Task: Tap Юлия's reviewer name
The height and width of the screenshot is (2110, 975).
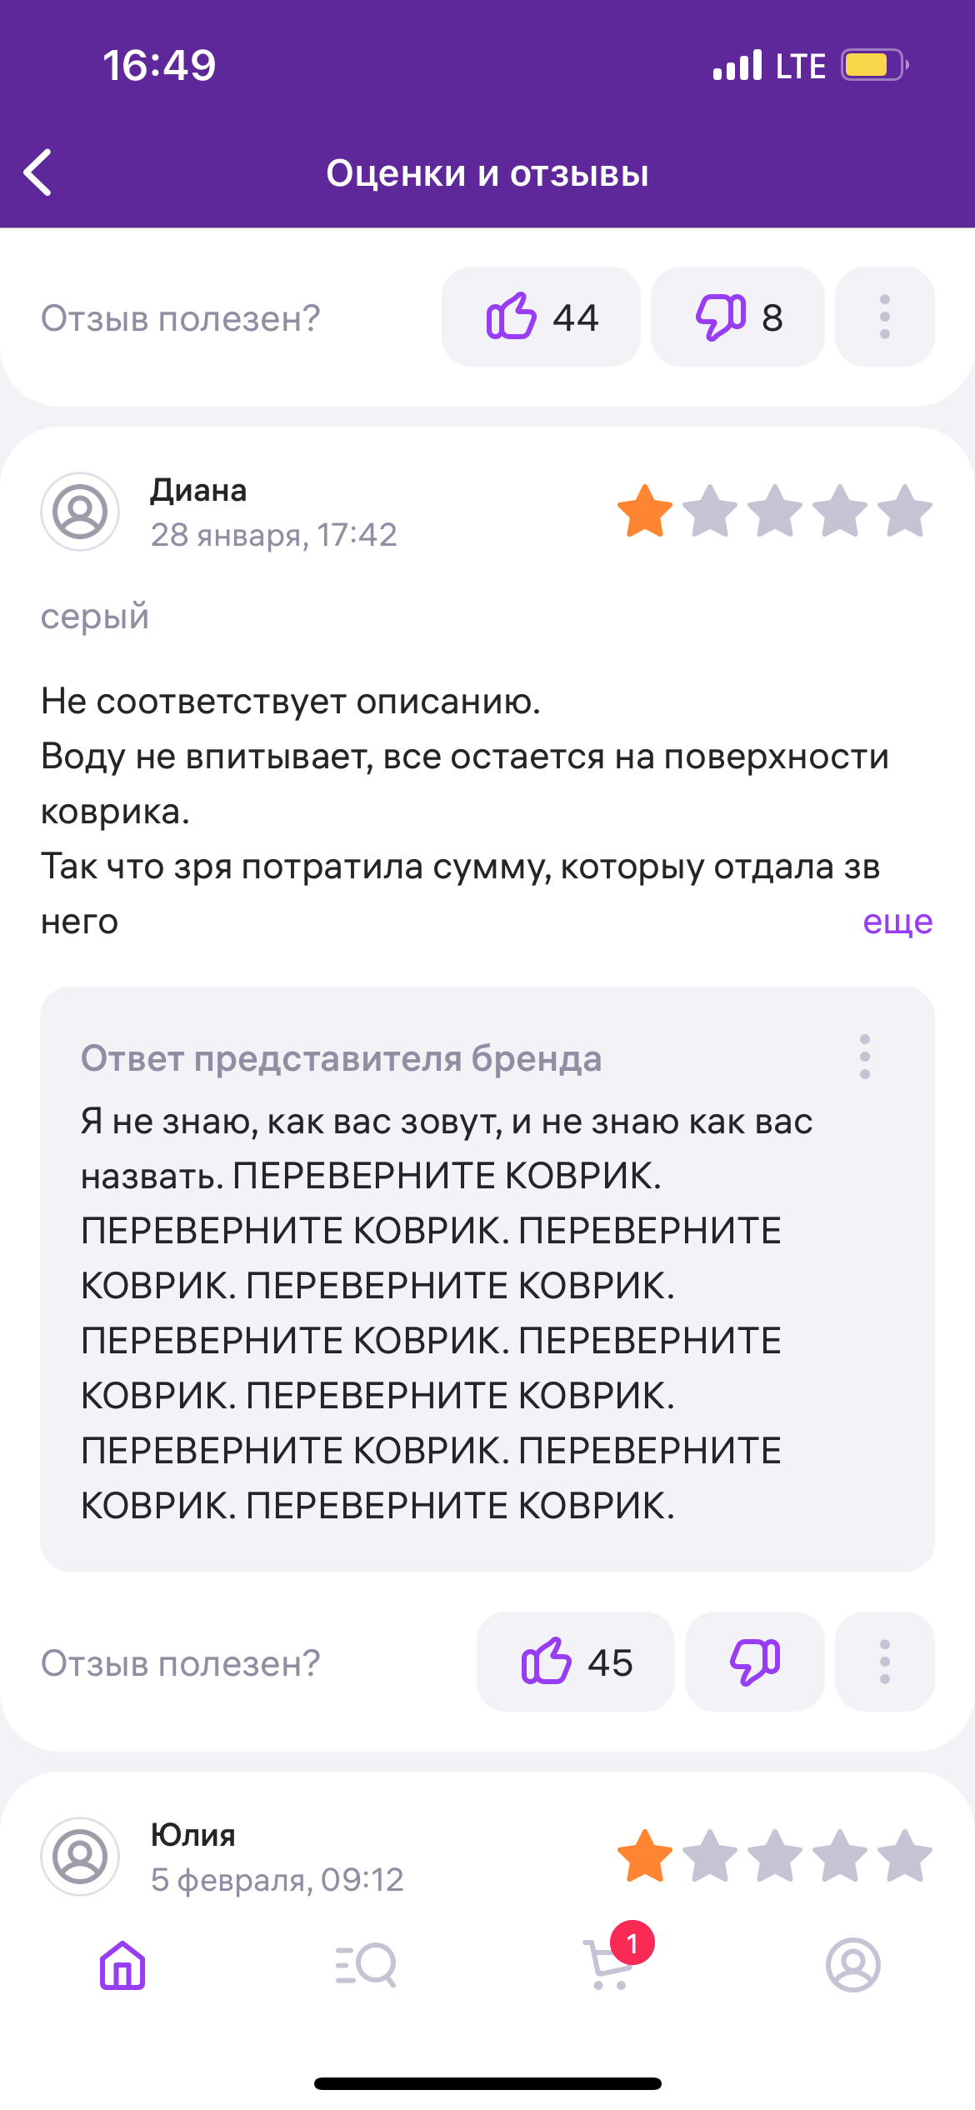Action: pos(192,1835)
